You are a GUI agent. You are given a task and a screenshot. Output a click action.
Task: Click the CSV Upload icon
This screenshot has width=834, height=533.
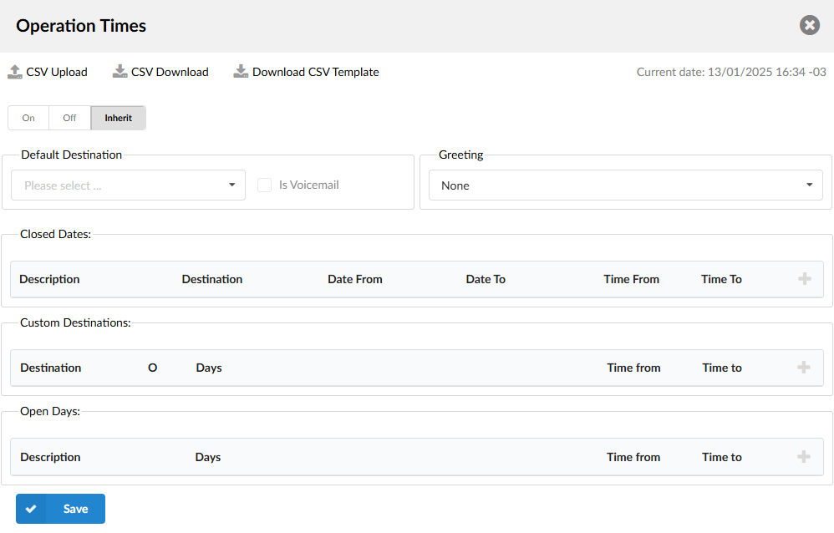tap(15, 72)
